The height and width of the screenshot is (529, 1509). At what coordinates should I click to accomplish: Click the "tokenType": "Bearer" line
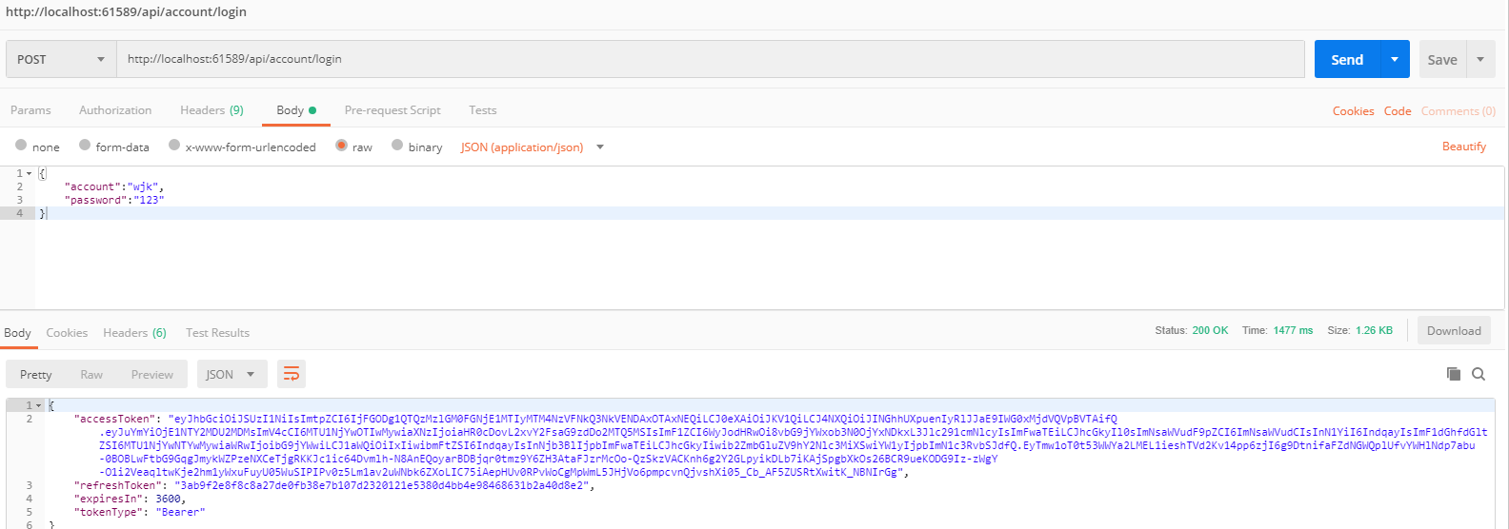click(139, 512)
